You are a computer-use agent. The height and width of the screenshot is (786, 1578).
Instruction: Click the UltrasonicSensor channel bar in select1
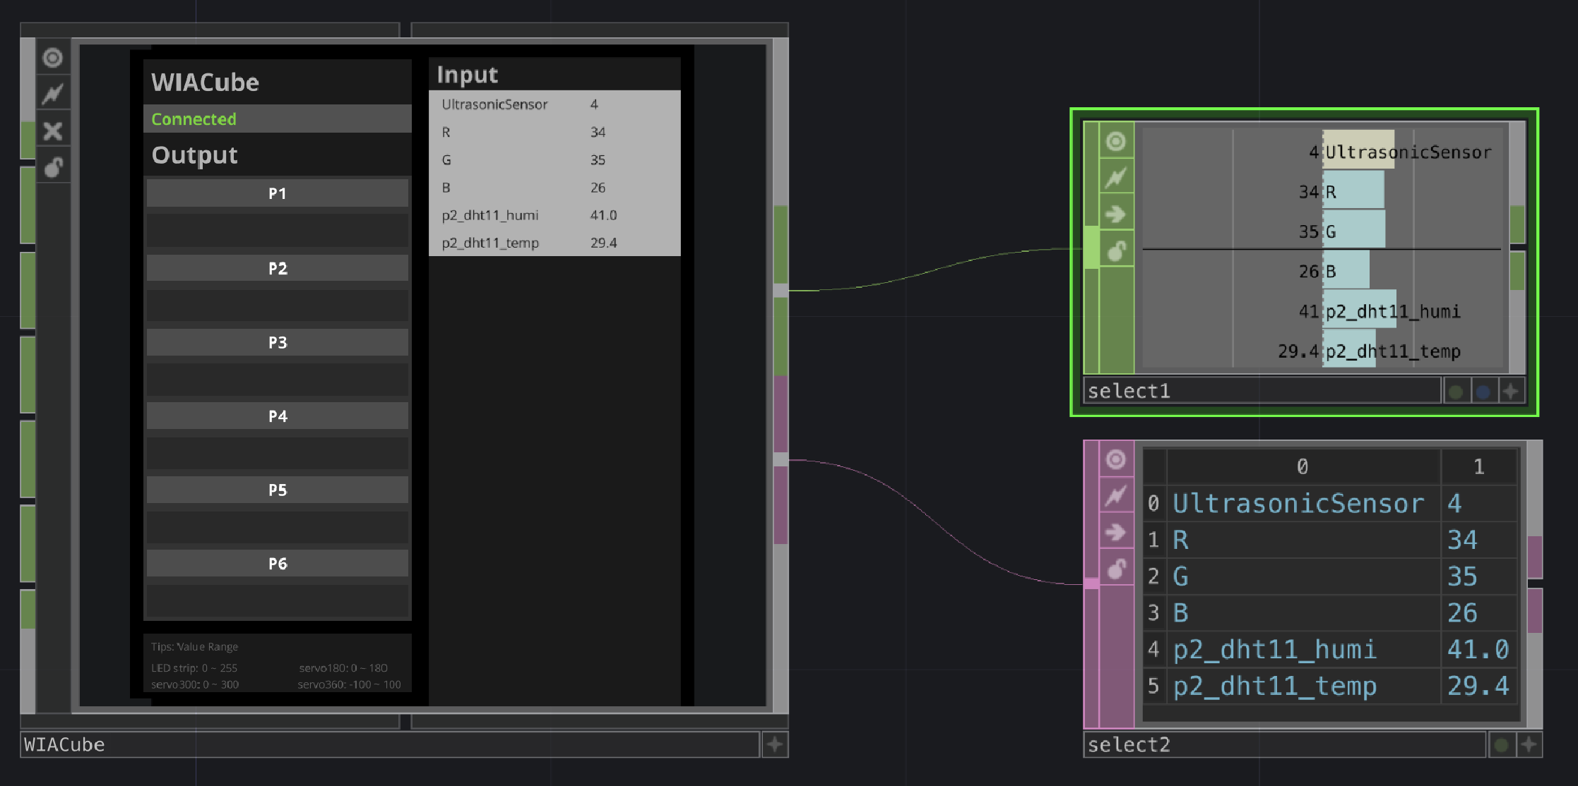pos(1358,150)
